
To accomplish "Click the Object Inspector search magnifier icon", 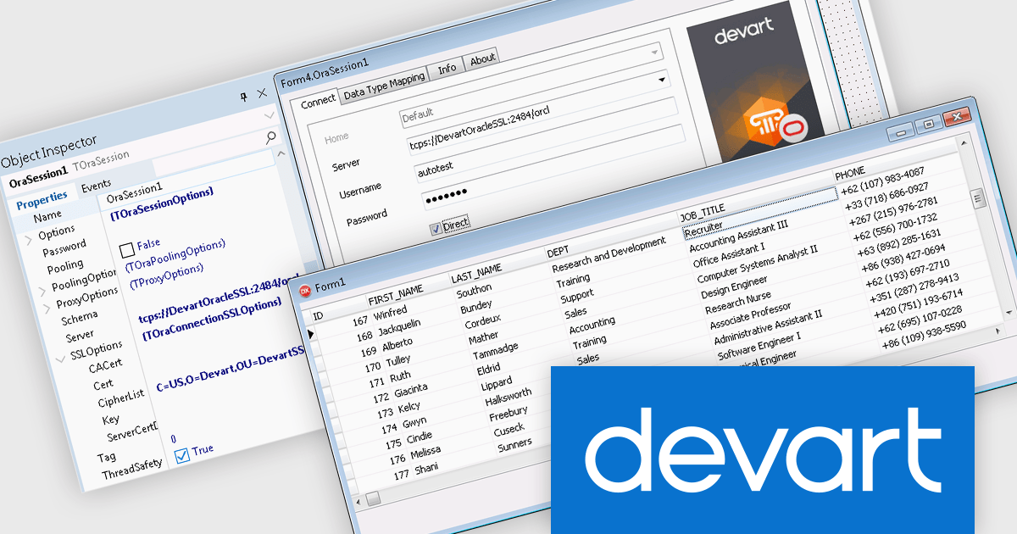I will [x=270, y=136].
